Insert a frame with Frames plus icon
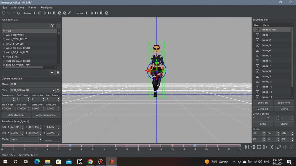Screen dimensions: 296x166 [87, 13]
